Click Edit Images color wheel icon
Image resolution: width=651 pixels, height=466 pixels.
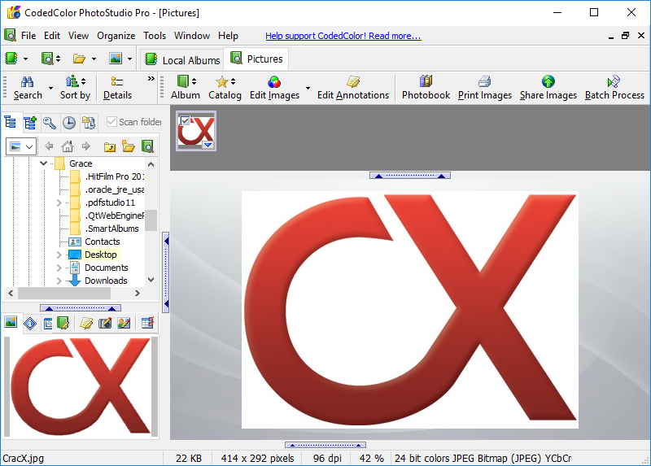pos(274,82)
